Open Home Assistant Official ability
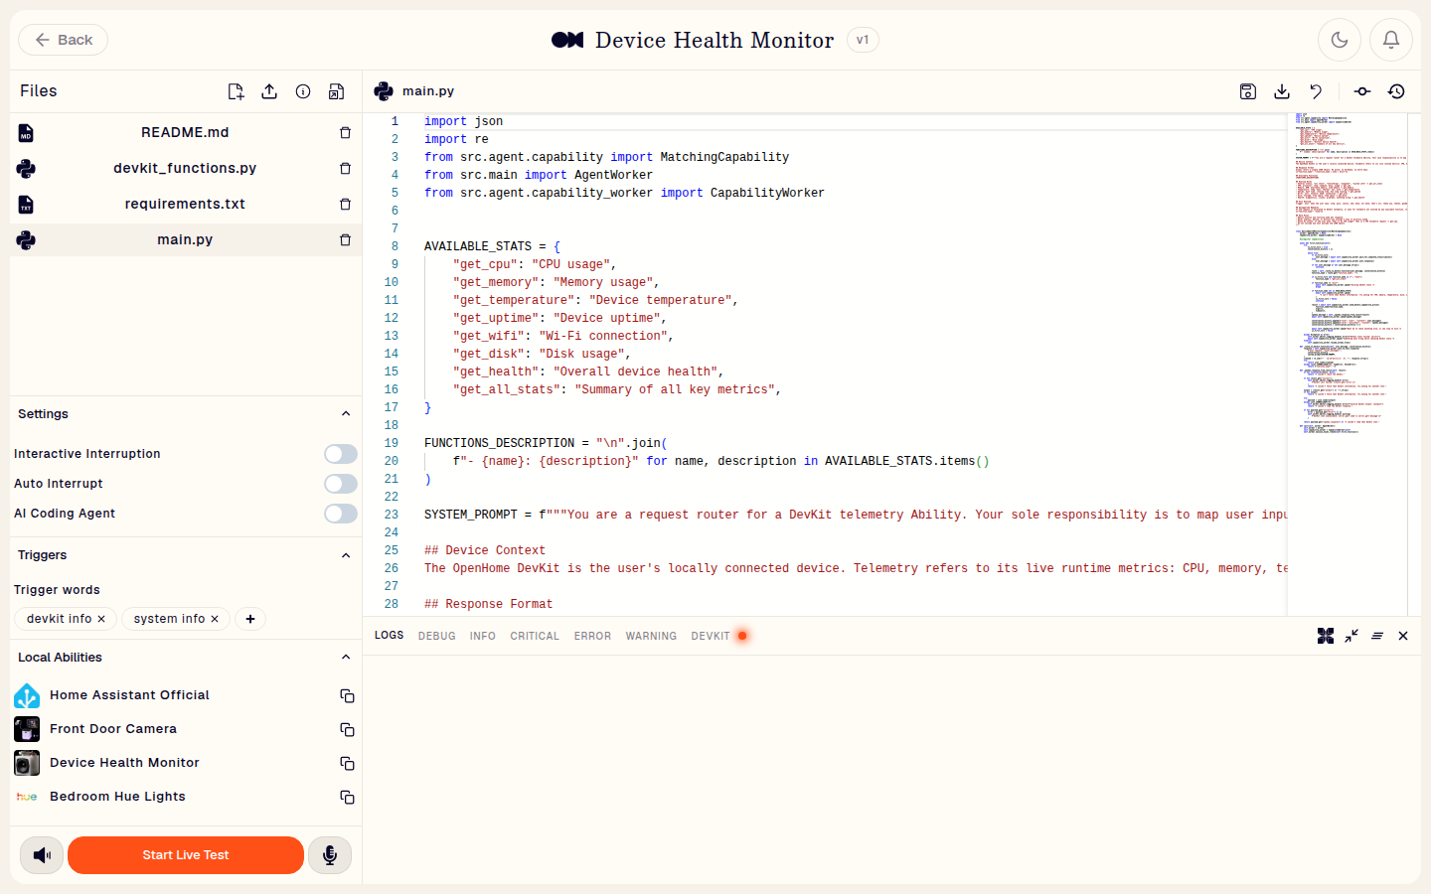 pyautogui.click(x=129, y=695)
